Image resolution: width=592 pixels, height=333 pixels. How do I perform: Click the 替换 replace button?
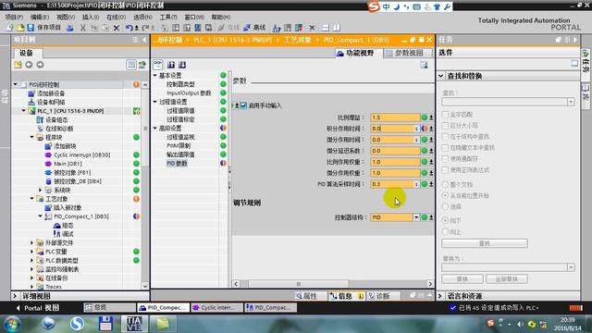[x=462, y=279]
